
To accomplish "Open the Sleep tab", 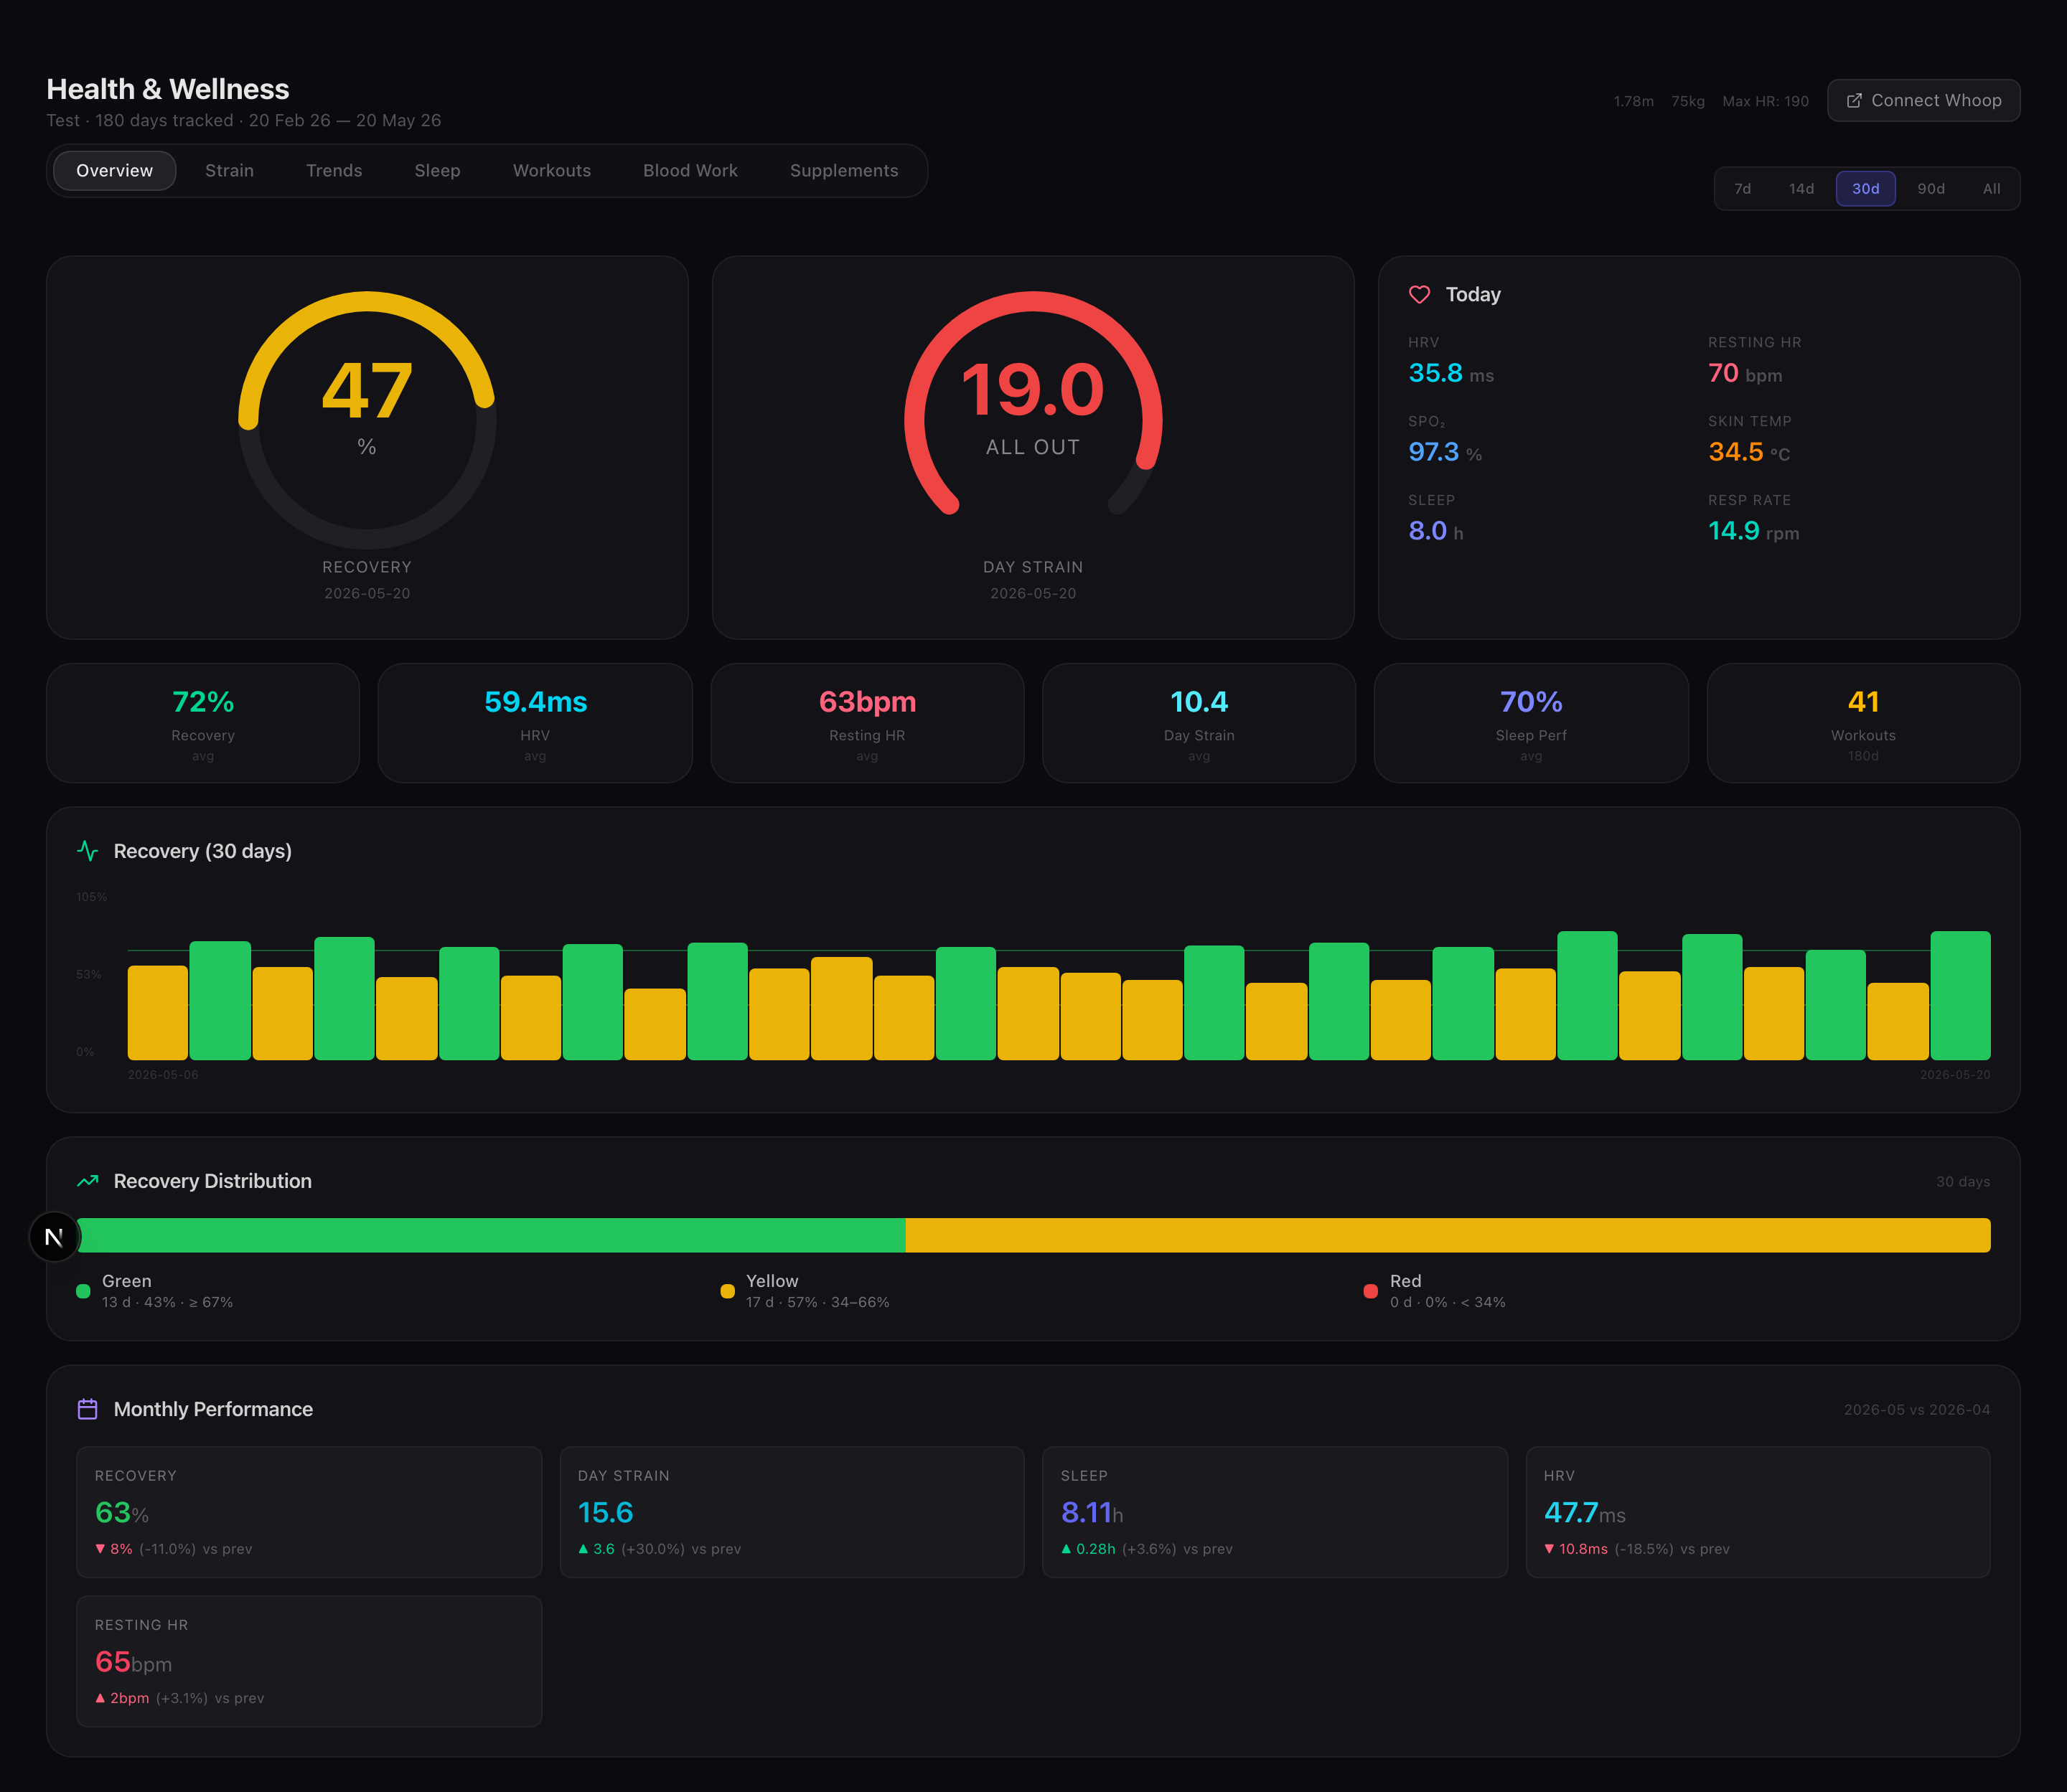I will click(437, 171).
